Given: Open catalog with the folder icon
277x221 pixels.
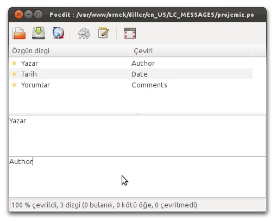Looking at the screenshot, I should click(19, 33).
